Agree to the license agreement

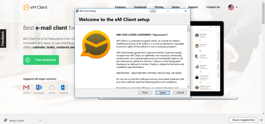point(163,93)
